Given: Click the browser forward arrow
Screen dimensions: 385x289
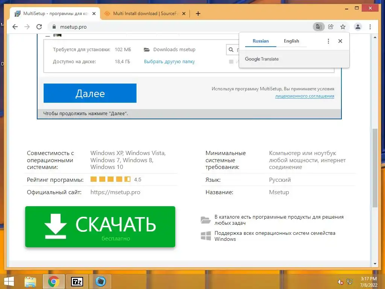Looking at the screenshot, I should [x=27, y=27].
